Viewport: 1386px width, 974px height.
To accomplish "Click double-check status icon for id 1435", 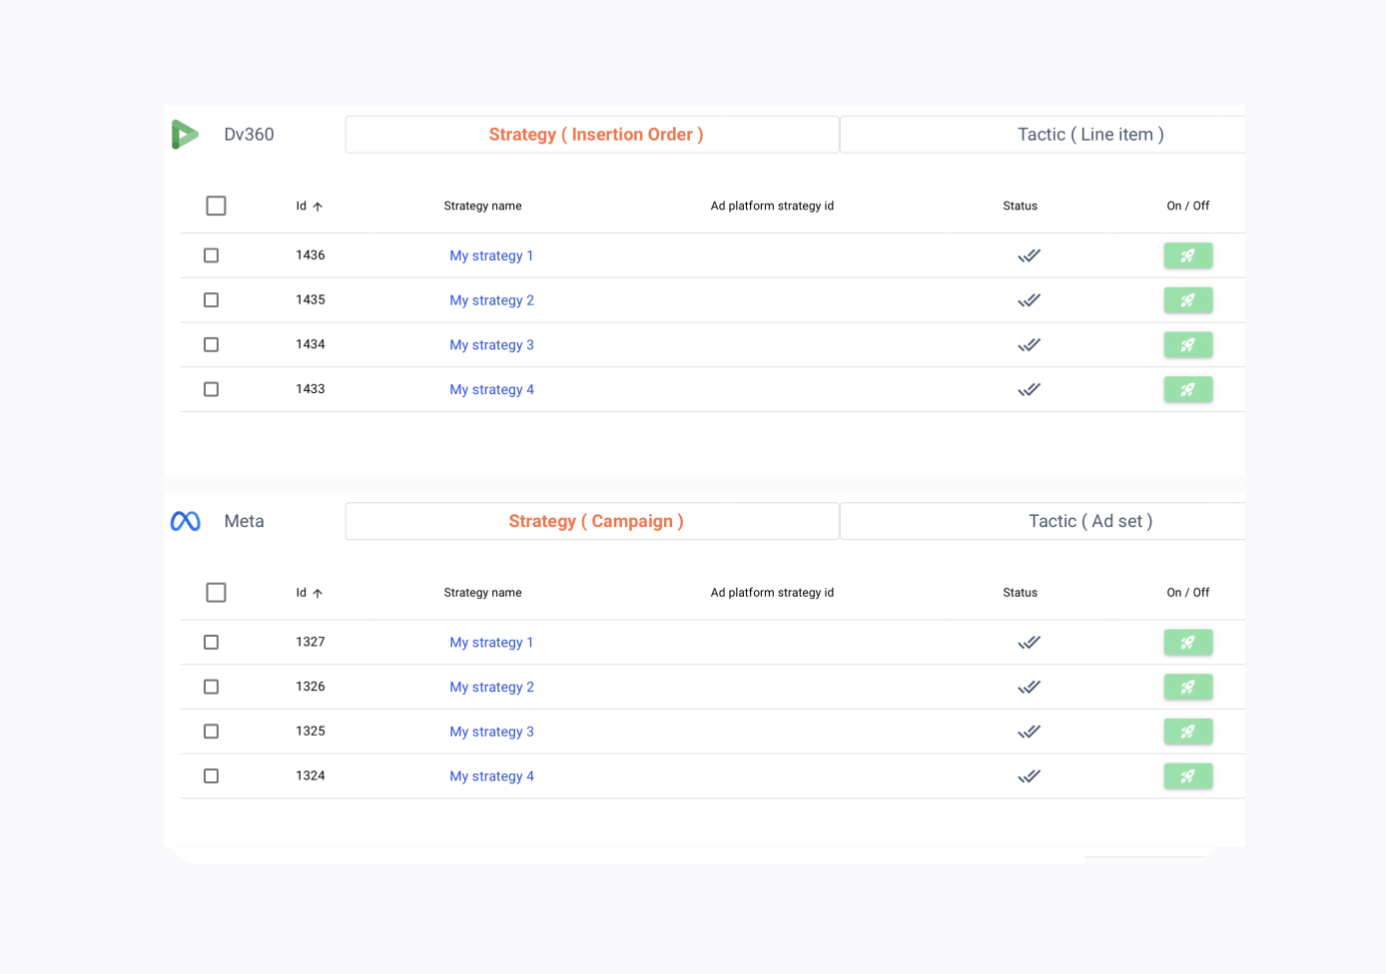I will tap(1029, 300).
